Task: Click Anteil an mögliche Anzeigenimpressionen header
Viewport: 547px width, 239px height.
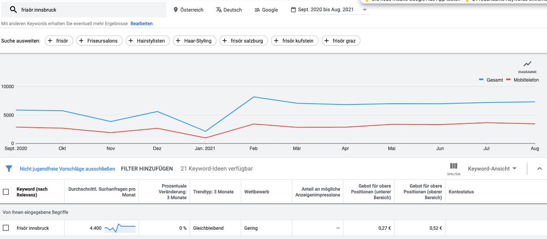Action: 318,192
